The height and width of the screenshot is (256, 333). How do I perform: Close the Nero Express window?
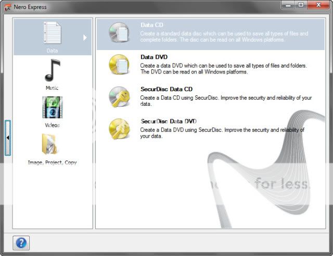tap(318, 5)
